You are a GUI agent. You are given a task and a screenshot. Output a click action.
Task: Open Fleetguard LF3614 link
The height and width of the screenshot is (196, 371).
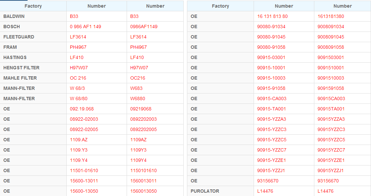tap(78, 37)
